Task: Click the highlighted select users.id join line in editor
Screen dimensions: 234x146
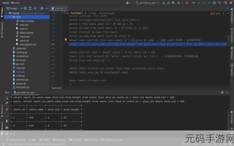Action: tap(148, 44)
